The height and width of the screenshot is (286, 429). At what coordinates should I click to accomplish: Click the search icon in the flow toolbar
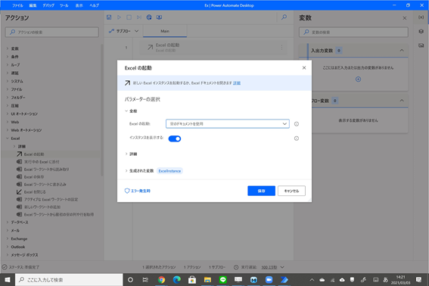pyautogui.click(x=284, y=17)
